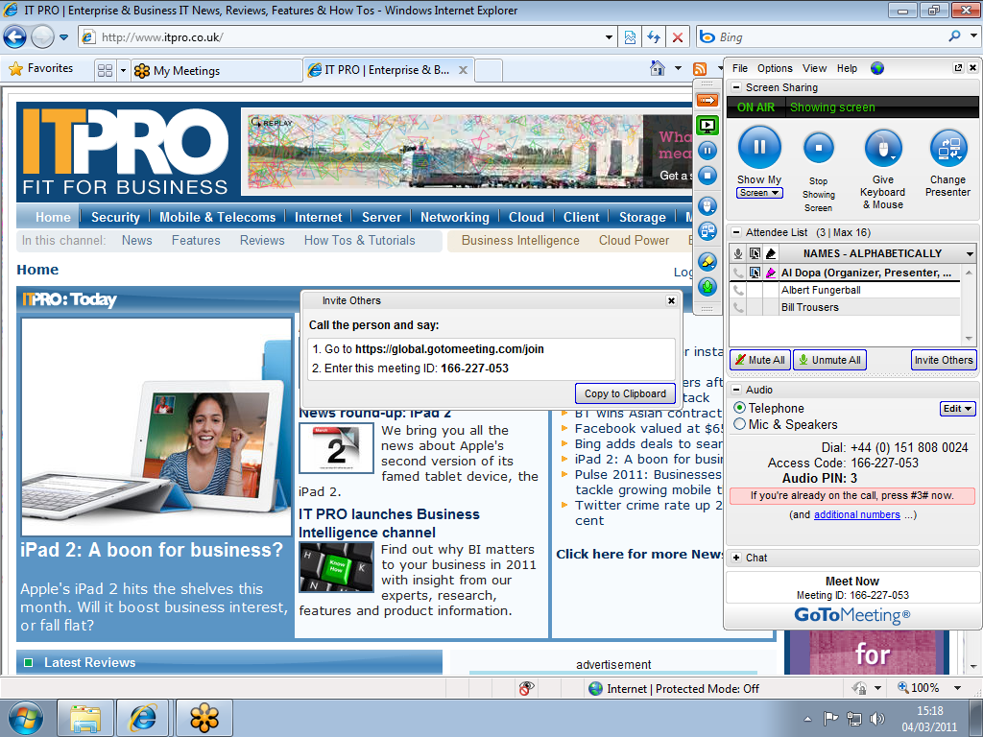
Task: Click the IE address bar URL field
Action: point(348,37)
